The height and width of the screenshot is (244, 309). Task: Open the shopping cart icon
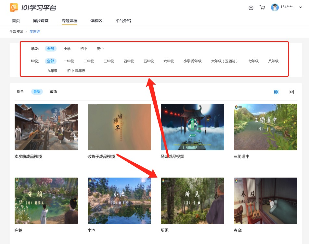point(262,7)
